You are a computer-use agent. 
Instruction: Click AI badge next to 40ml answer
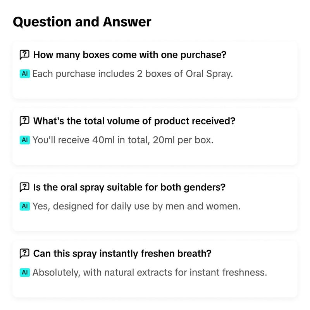pyautogui.click(x=25, y=140)
